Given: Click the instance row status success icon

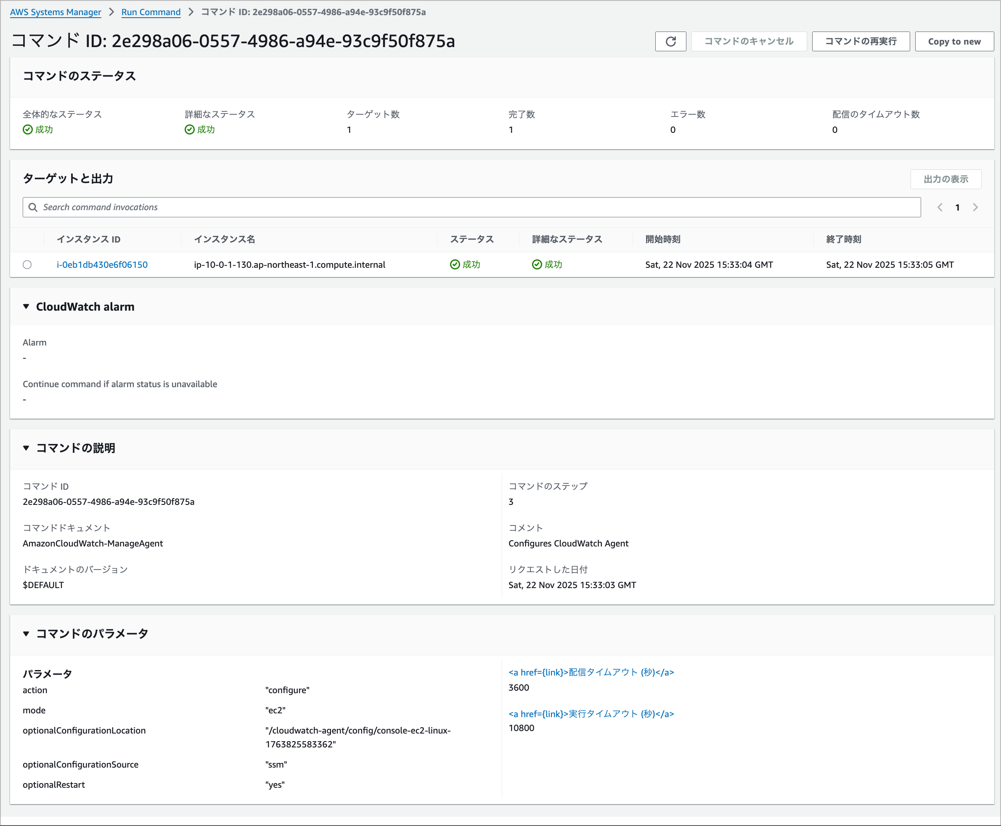Looking at the screenshot, I should (455, 264).
